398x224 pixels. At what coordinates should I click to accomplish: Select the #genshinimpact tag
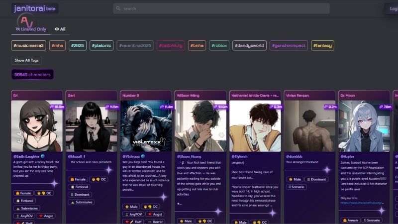(x=289, y=45)
